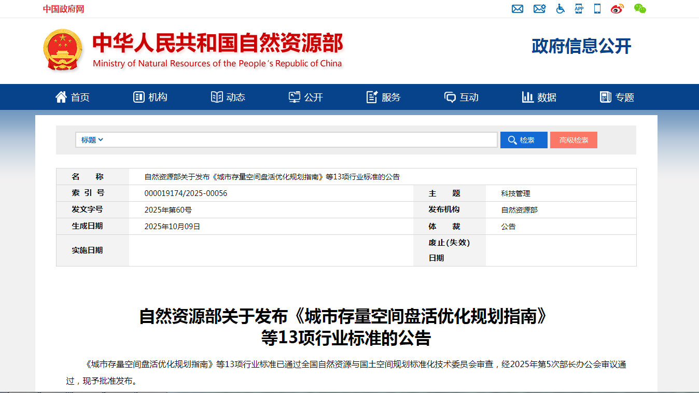
Task: Open the 服务 navigation menu
Action: pos(384,97)
